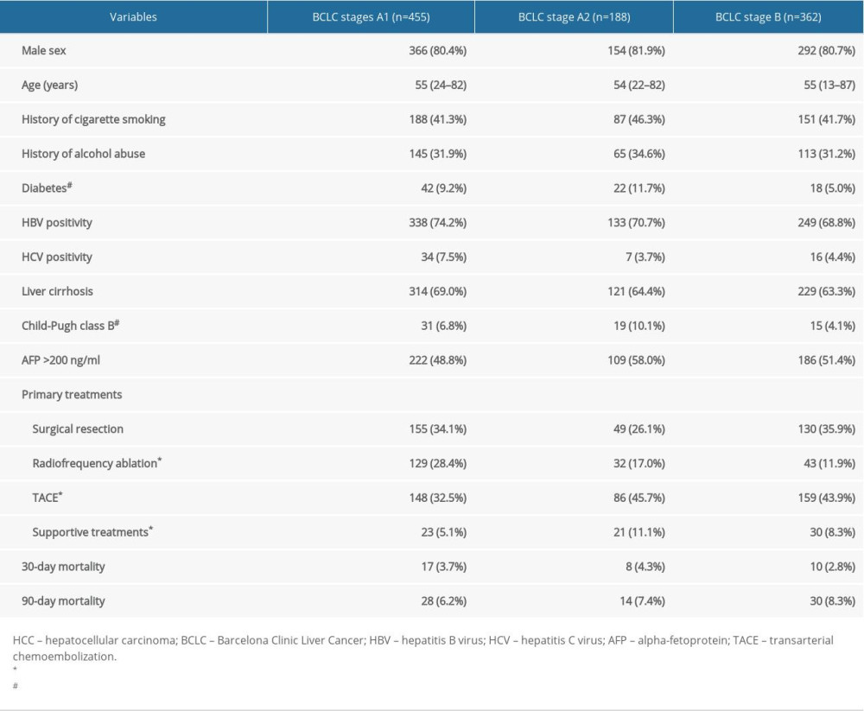Click the Radiofrequency ablation row label
Screen dimensions: 864x711
point(95,464)
